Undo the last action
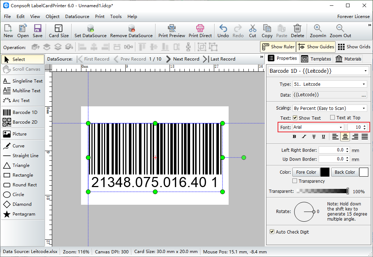Screen dimensions: 373x257 tap(223, 31)
